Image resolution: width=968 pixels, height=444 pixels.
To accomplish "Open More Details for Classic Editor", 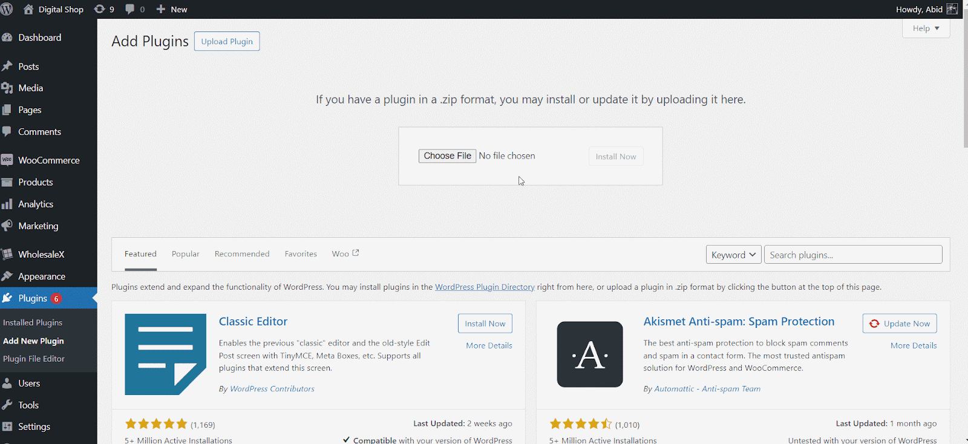I will point(489,345).
